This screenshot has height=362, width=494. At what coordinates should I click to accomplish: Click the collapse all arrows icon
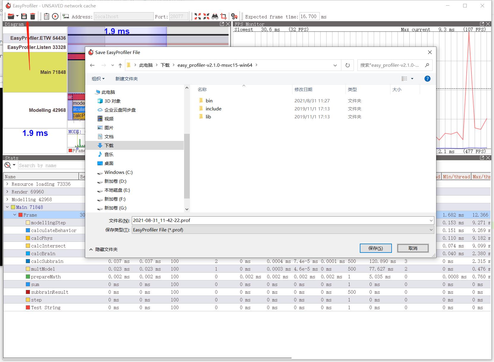(x=206, y=16)
